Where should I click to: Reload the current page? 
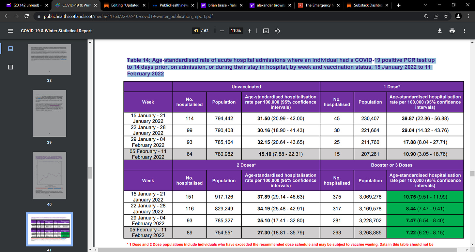(x=27, y=16)
